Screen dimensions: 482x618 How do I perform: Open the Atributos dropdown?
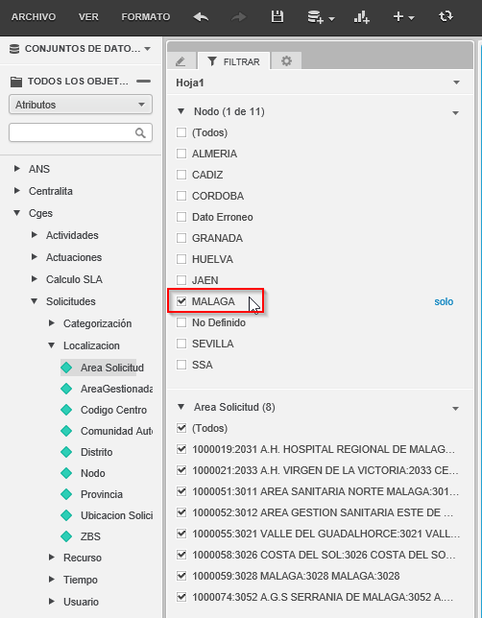point(81,105)
